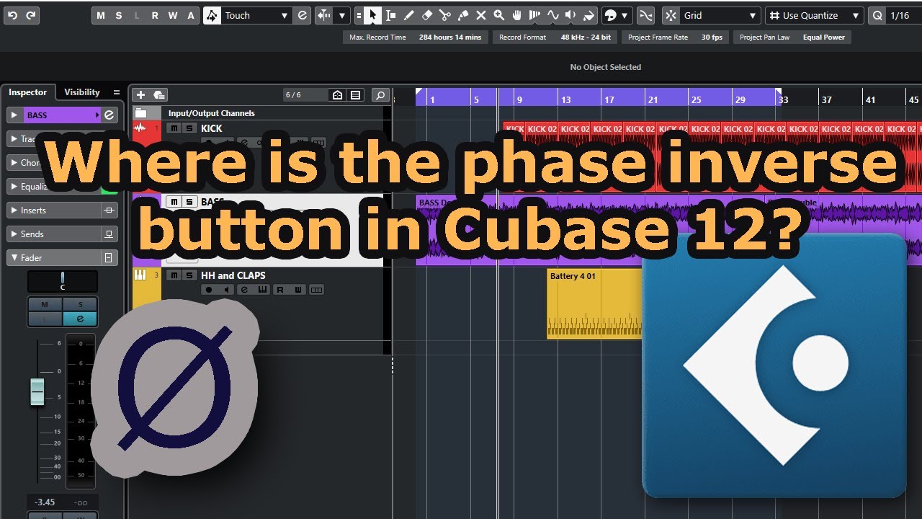
Task: Switch to the Visibility tab
Action: pyautogui.click(x=82, y=92)
